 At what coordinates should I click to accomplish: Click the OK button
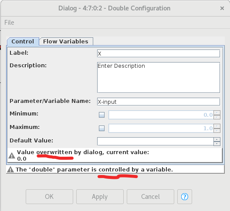point(49,197)
